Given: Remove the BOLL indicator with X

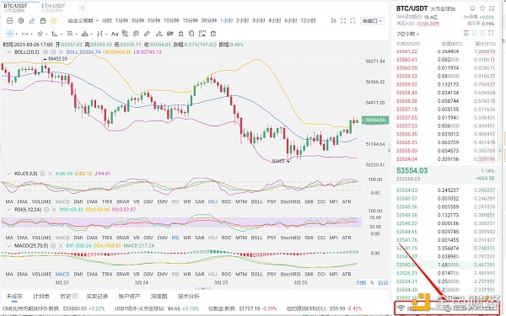Looking at the screenshot, I should [x=61, y=52].
